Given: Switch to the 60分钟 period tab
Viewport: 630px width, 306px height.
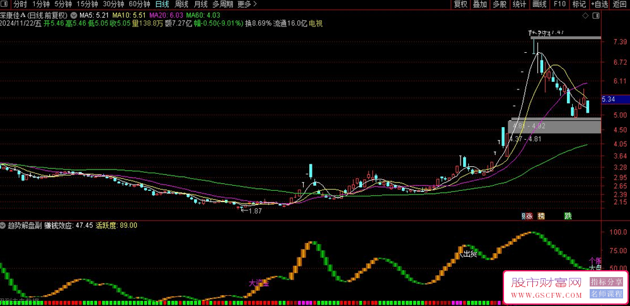Looking at the screenshot, I should [x=139, y=4].
